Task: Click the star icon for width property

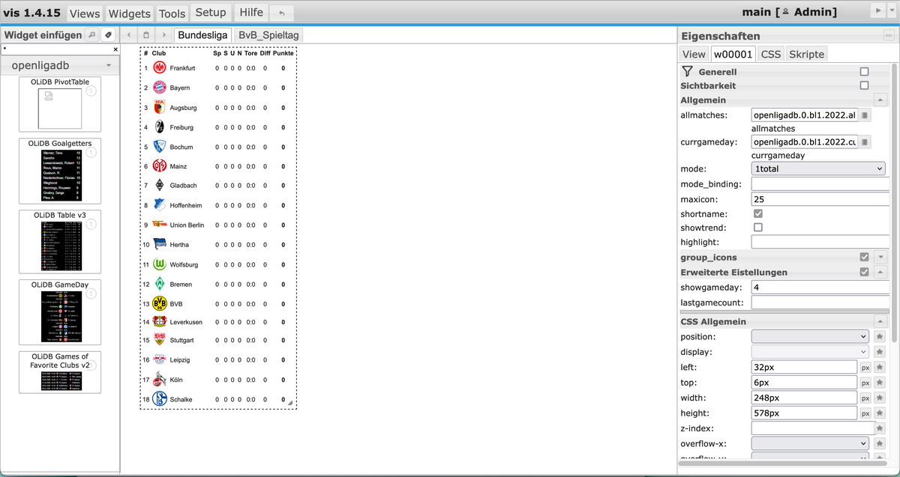Action: click(880, 398)
